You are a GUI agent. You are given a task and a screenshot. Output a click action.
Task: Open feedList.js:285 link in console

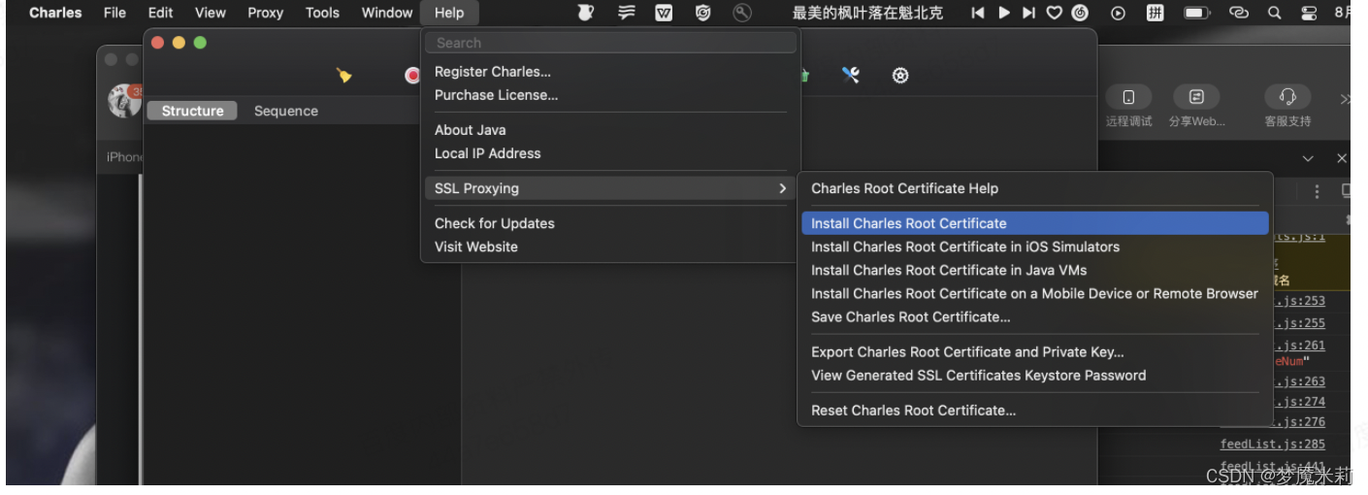point(1273,445)
